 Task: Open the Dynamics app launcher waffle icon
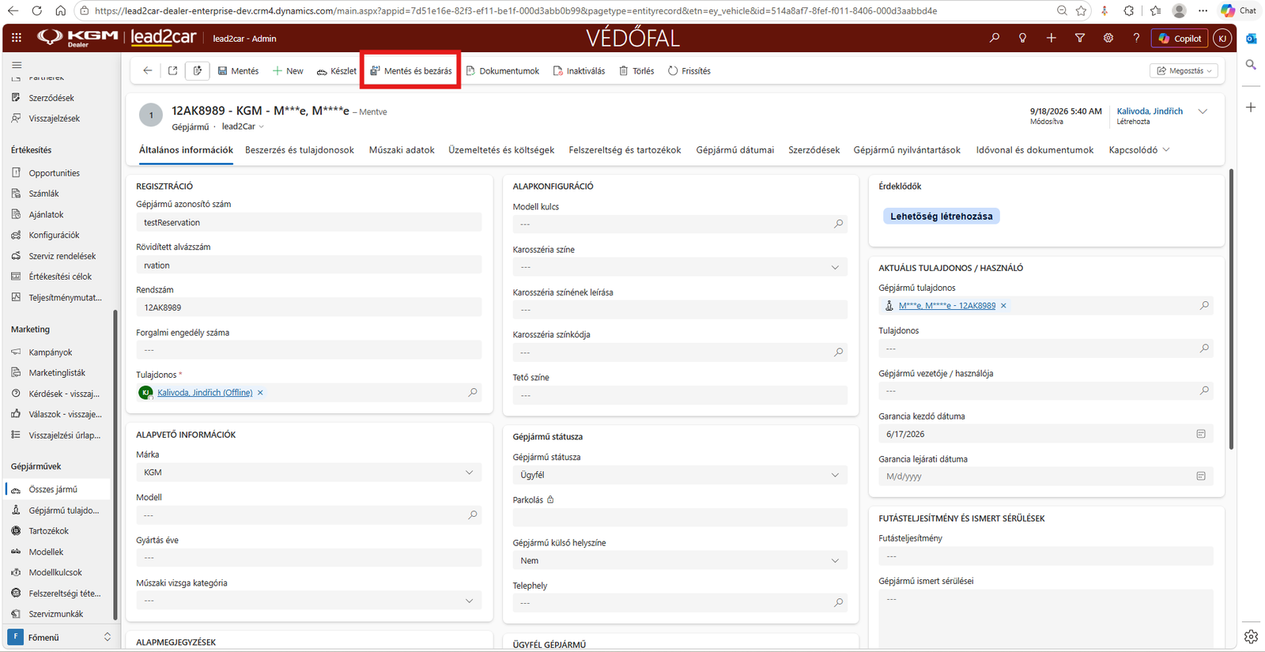click(x=17, y=38)
